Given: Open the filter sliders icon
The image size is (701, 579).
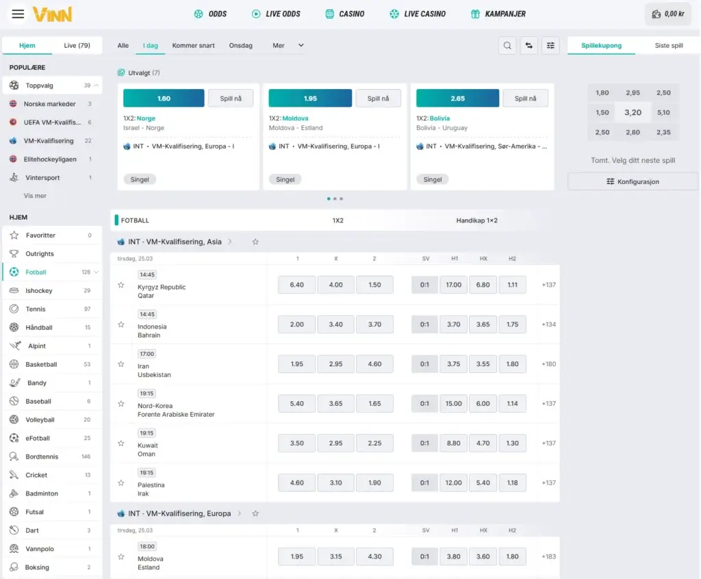Looking at the screenshot, I should [x=550, y=45].
